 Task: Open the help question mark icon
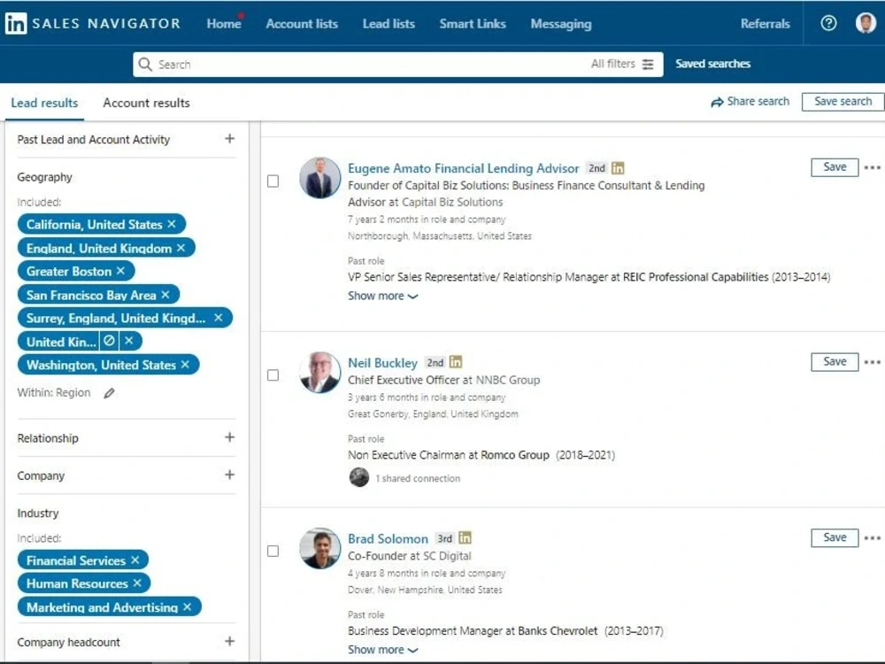click(x=828, y=23)
